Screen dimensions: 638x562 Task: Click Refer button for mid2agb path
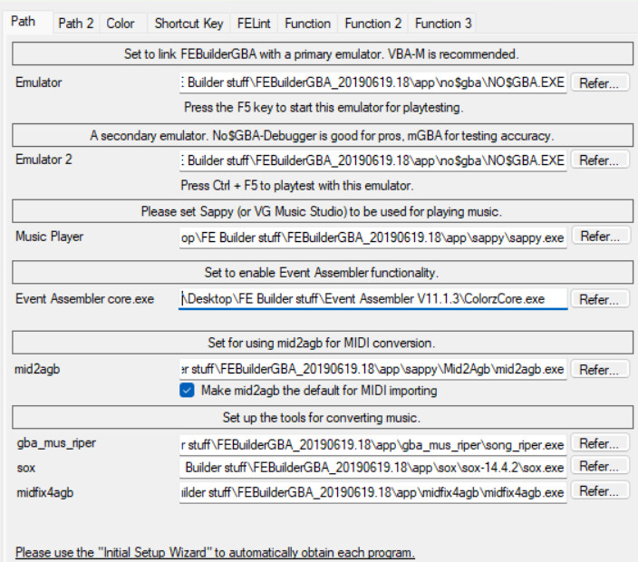pyautogui.click(x=599, y=370)
